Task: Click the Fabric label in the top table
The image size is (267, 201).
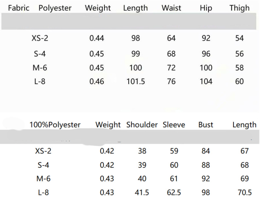Action: (x=19, y=8)
